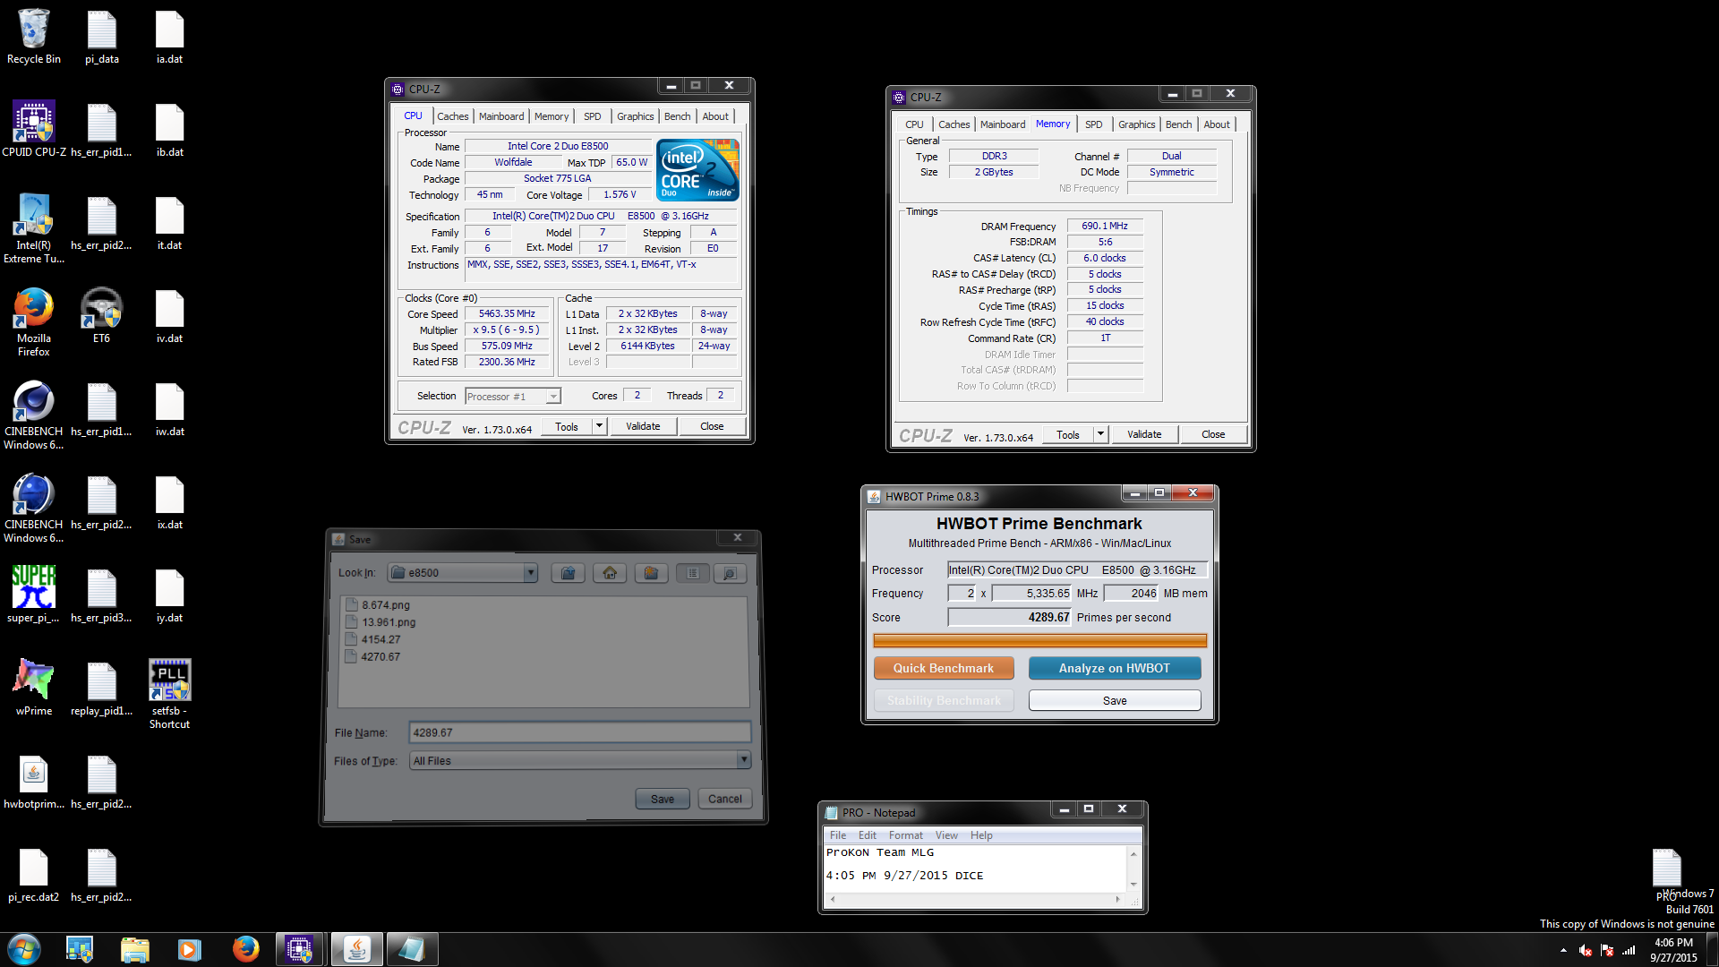Click Close button in Memory CPU-Z window
Image resolution: width=1719 pixels, height=967 pixels.
(1213, 434)
